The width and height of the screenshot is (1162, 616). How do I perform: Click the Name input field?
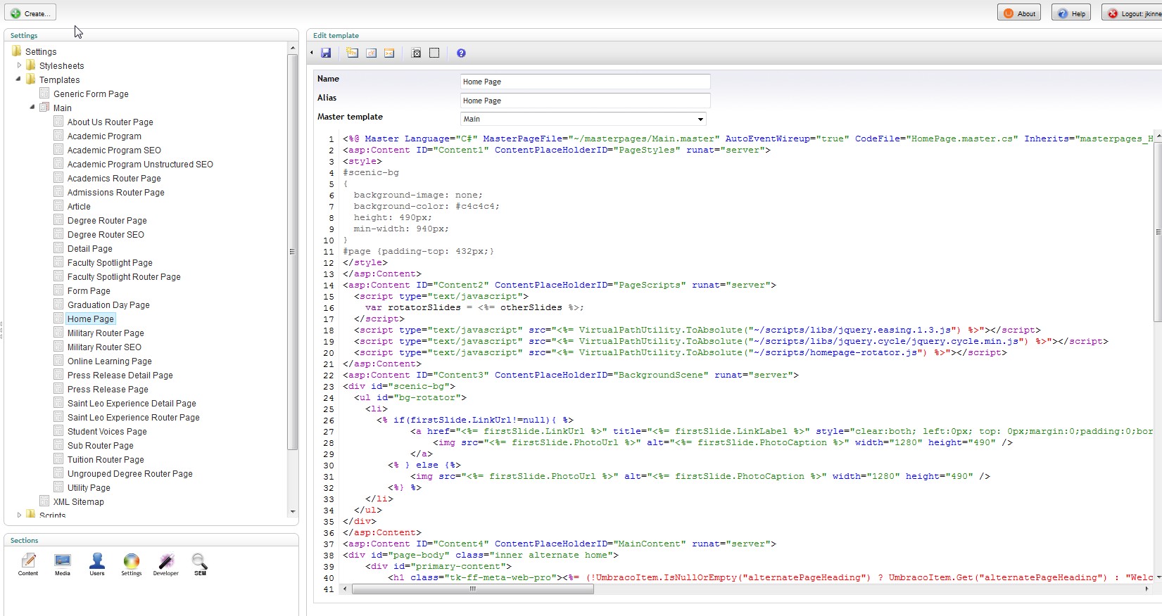tap(585, 82)
